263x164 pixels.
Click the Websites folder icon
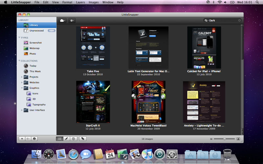pos(26,82)
